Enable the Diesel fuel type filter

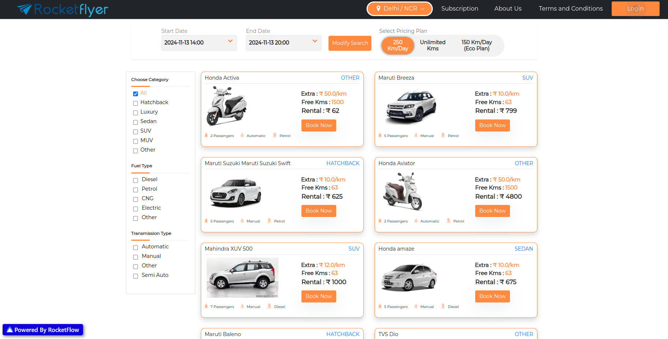(x=135, y=180)
